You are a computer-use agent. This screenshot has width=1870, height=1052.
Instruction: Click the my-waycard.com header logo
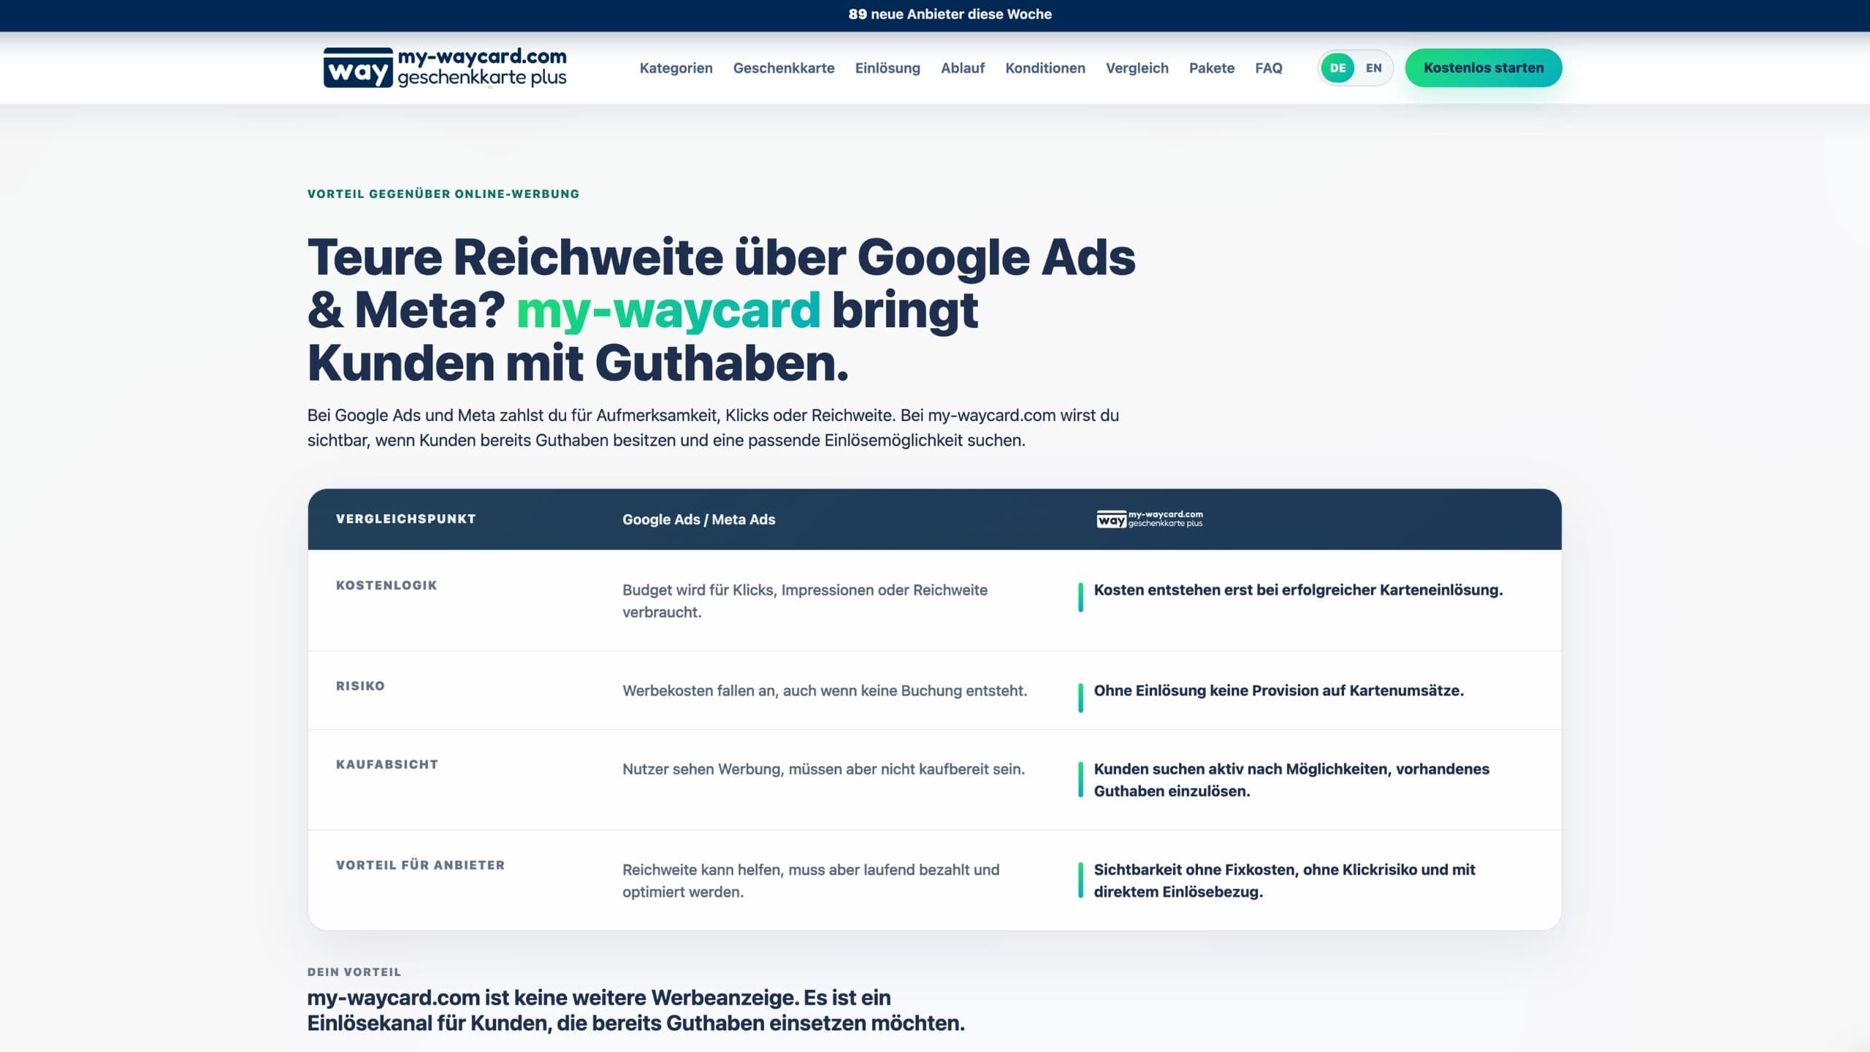(x=444, y=67)
